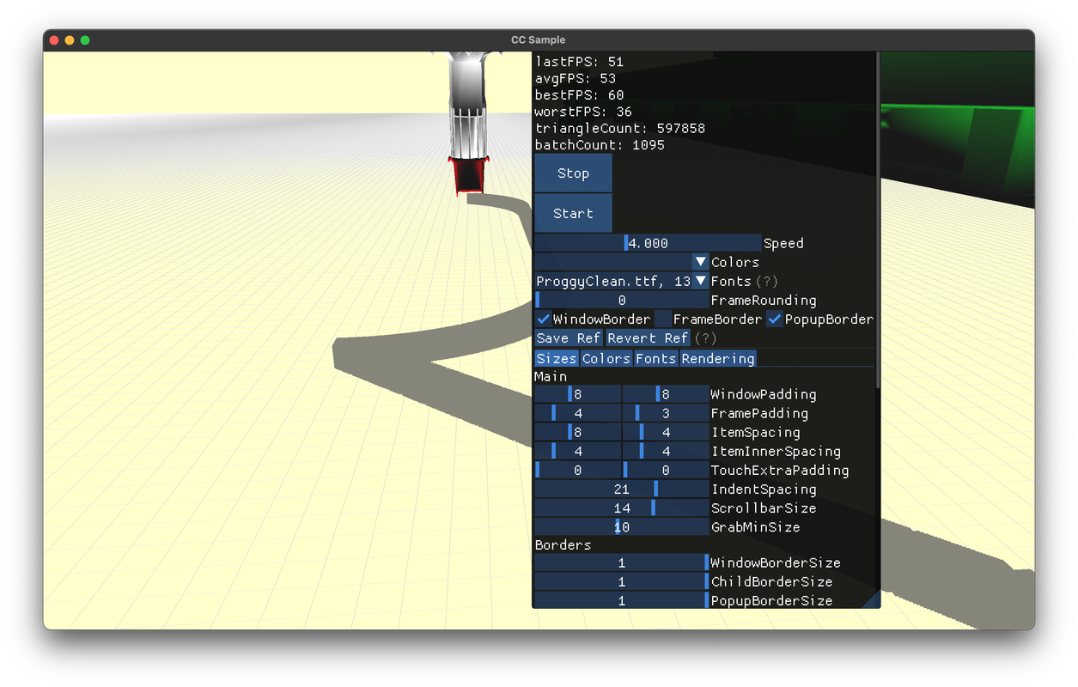Click the WindowBorderSize slider

point(621,562)
